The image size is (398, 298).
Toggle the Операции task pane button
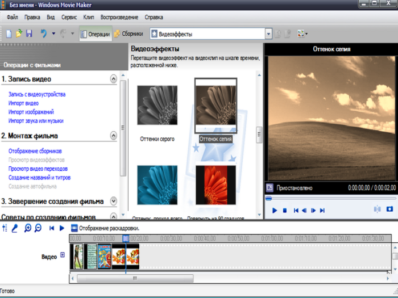point(95,33)
